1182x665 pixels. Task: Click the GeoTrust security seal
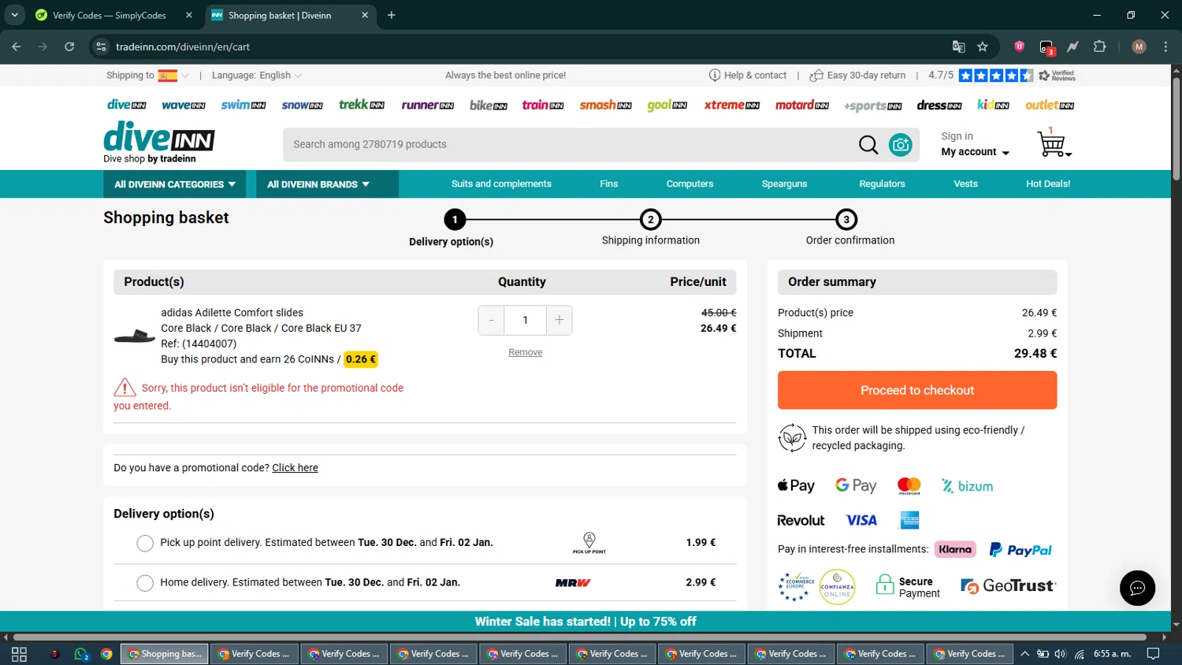1008,586
